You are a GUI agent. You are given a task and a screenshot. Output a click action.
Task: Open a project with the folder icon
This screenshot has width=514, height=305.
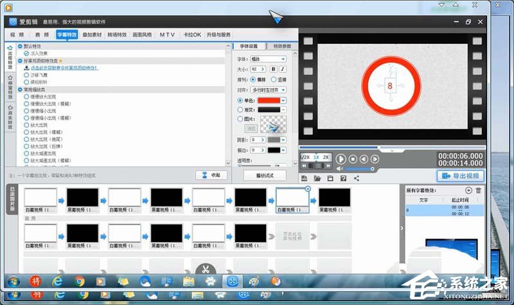[317, 178]
